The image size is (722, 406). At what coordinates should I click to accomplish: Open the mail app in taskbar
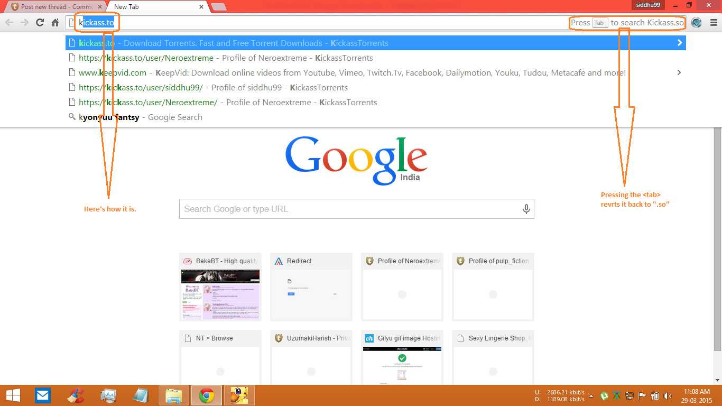(43, 395)
